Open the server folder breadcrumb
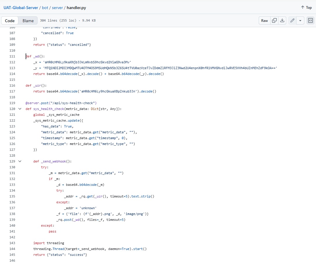316x264 pixels. 57,8
